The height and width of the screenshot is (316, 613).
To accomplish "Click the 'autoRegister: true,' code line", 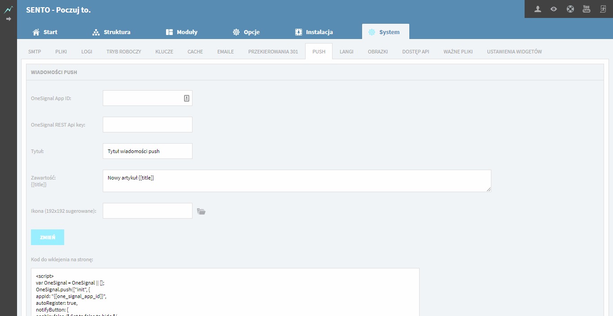I will pos(57,303).
